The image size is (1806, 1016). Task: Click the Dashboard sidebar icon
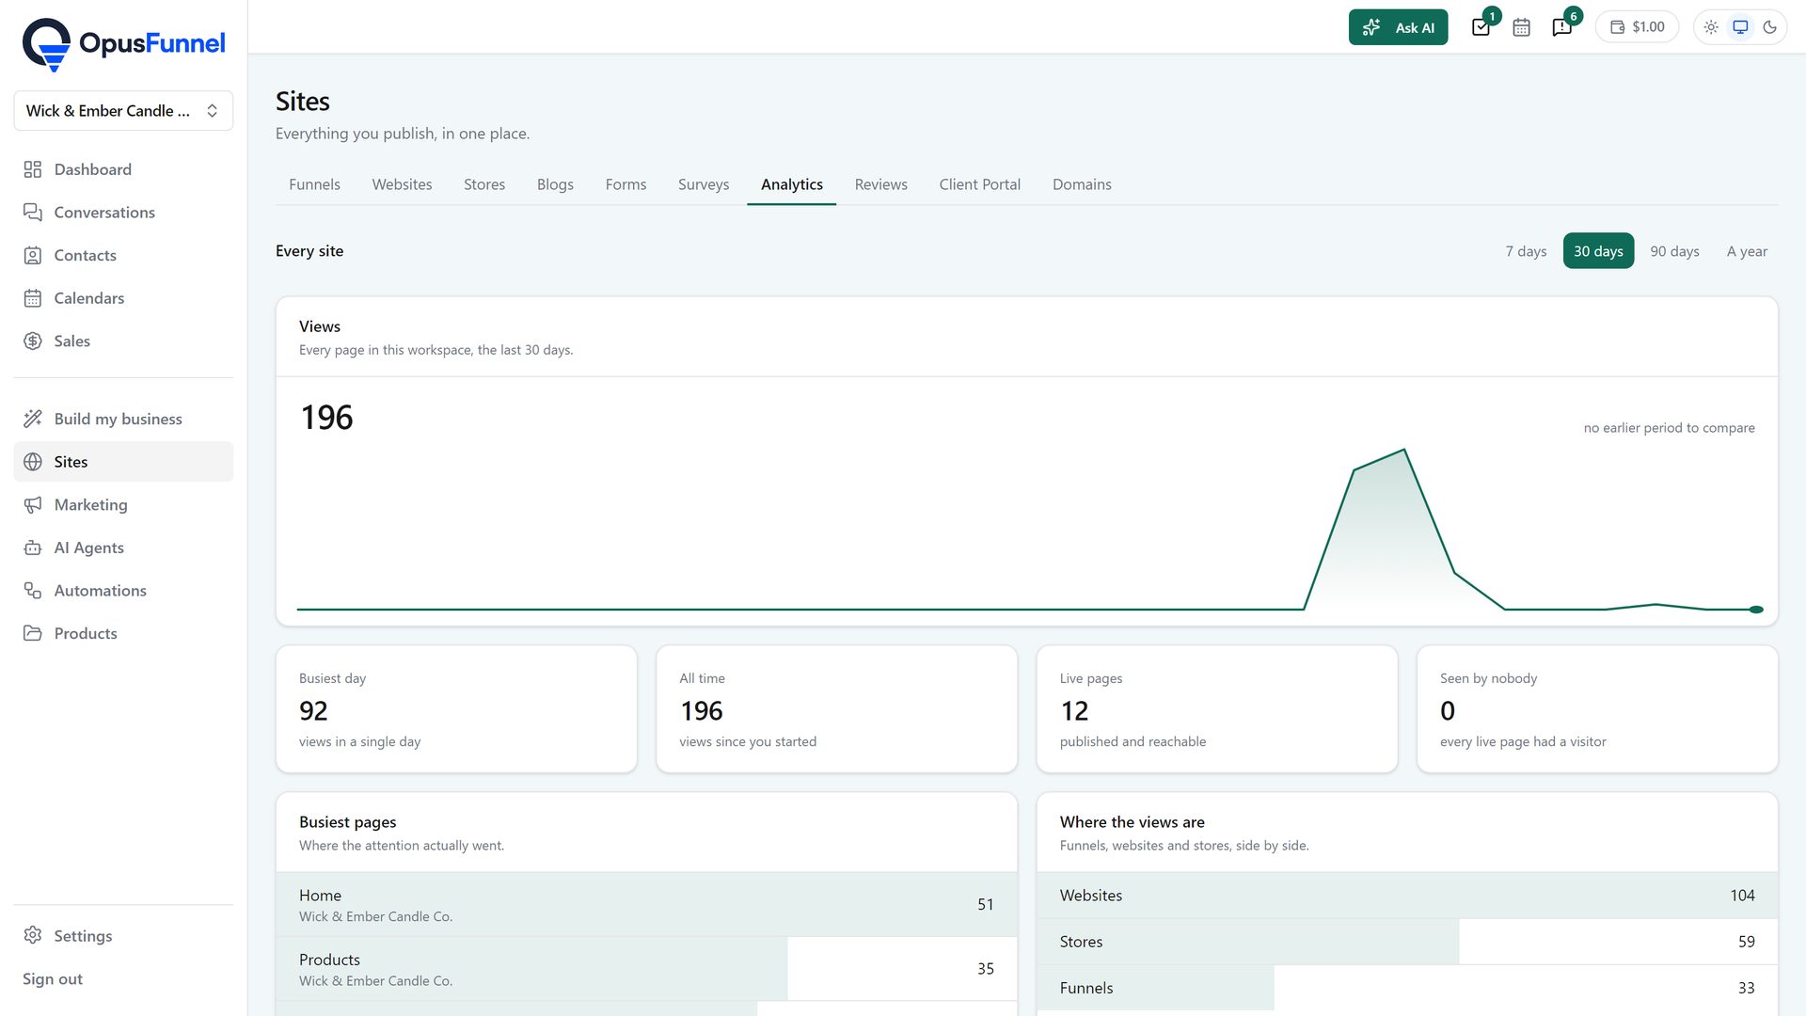pos(33,169)
